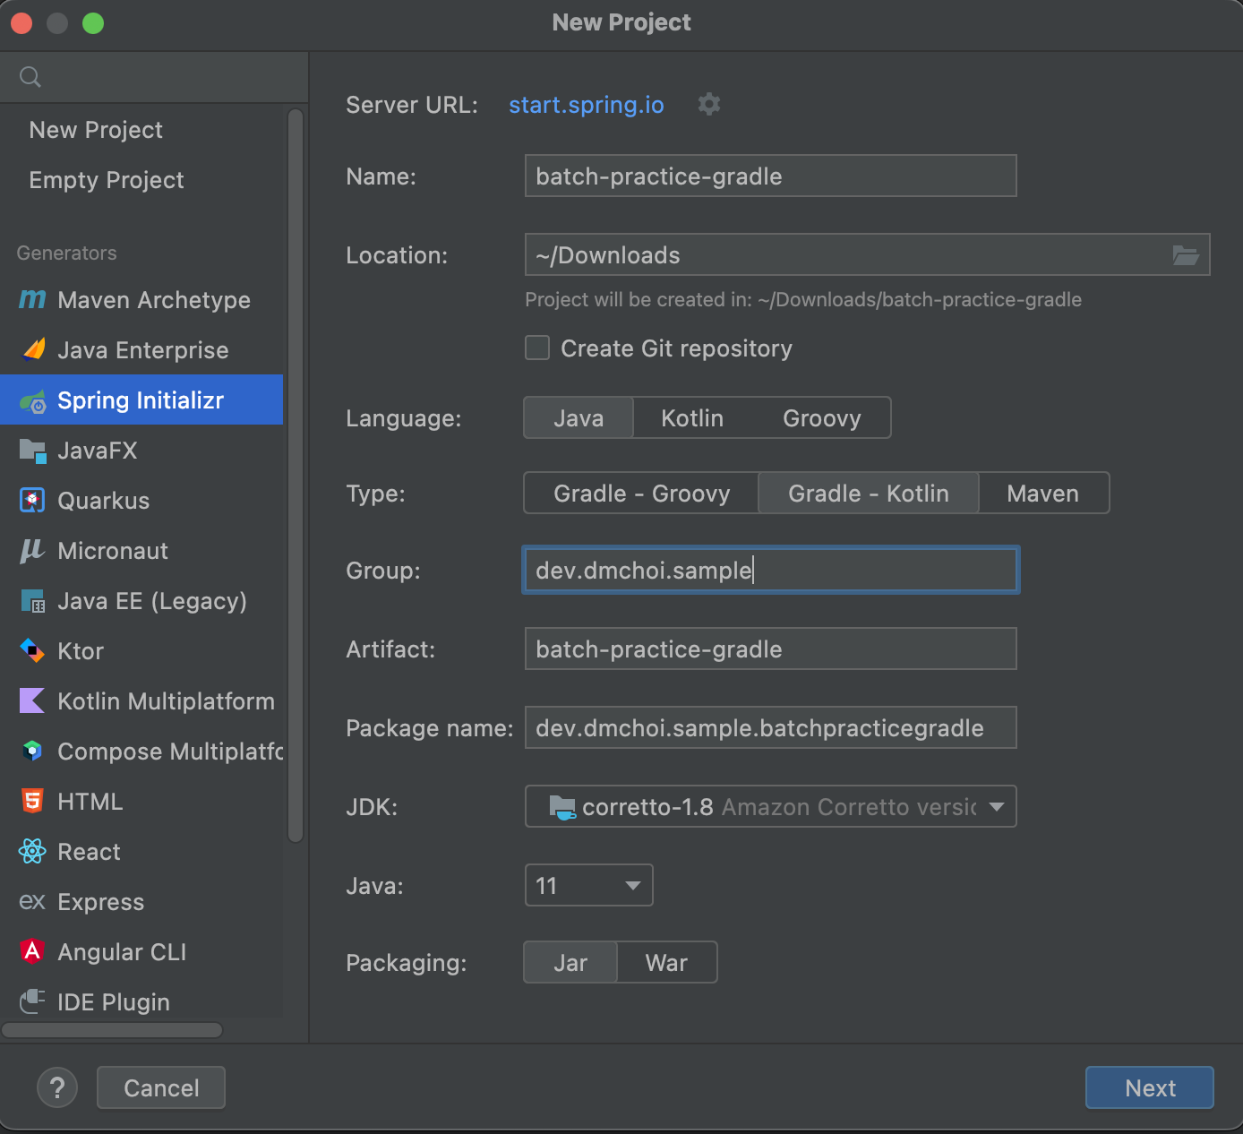The image size is (1243, 1134).
Task: Click the Java EE (Legacy) icon
Action: tap(32, 601)
